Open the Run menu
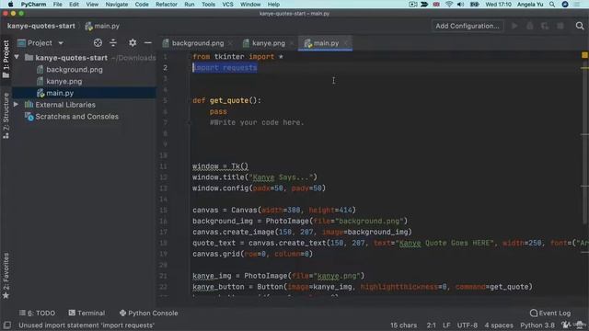This screenshot has width=589, height=331. coord(190,4)
